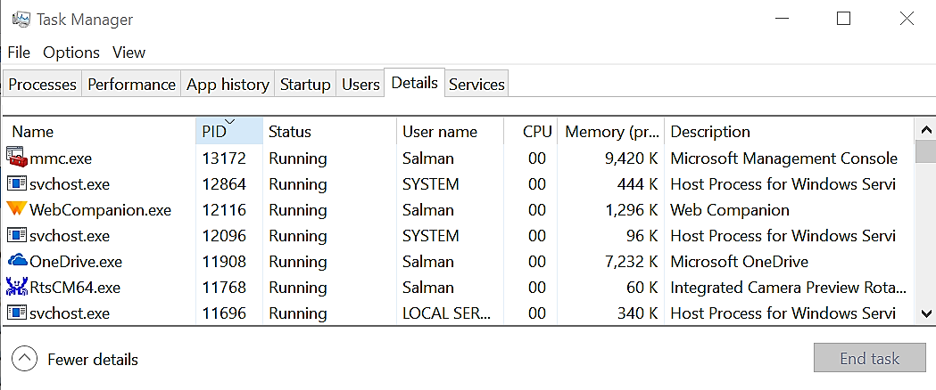Click PID value 12116
The image size is (936, 390).
224,209
